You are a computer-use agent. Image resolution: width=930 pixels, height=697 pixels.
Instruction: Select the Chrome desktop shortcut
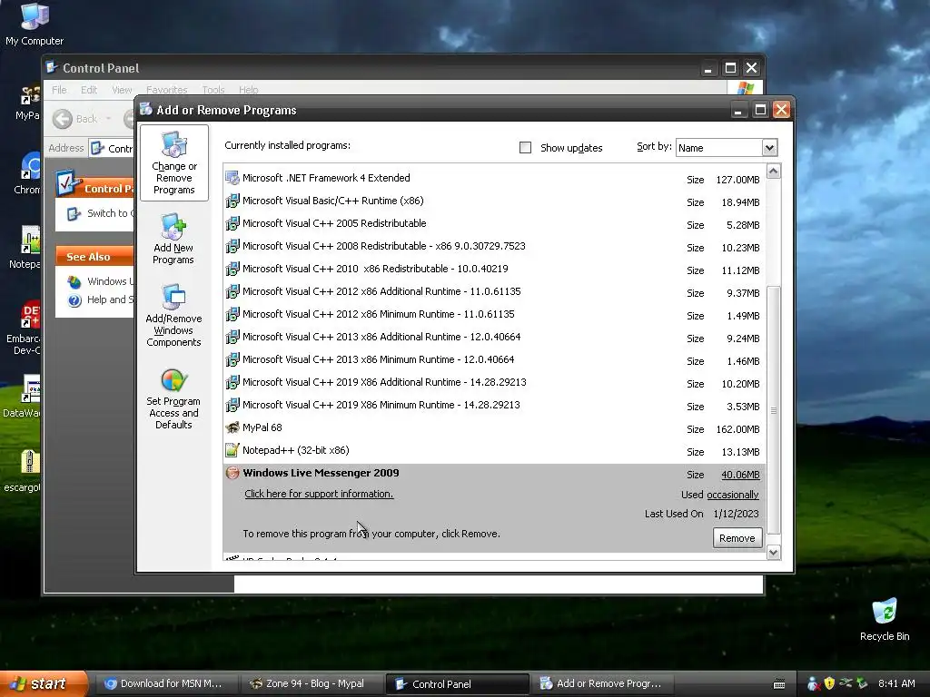[28, 173]
